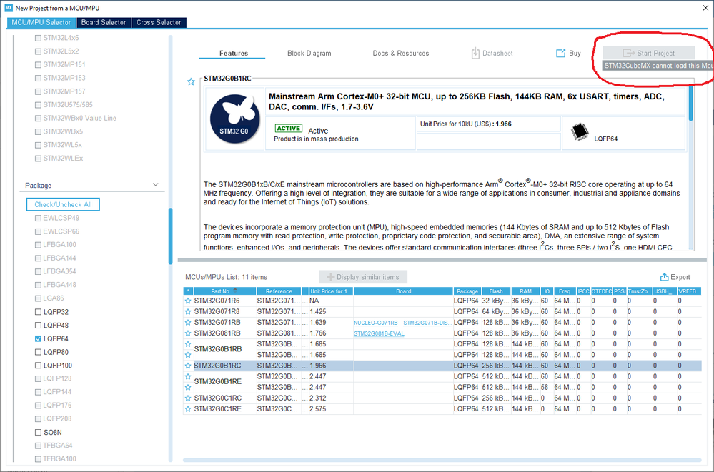Viewport: 714px width, 472px height.
Task: Sort table by Freq. column
Action: (x=565, y=291)
